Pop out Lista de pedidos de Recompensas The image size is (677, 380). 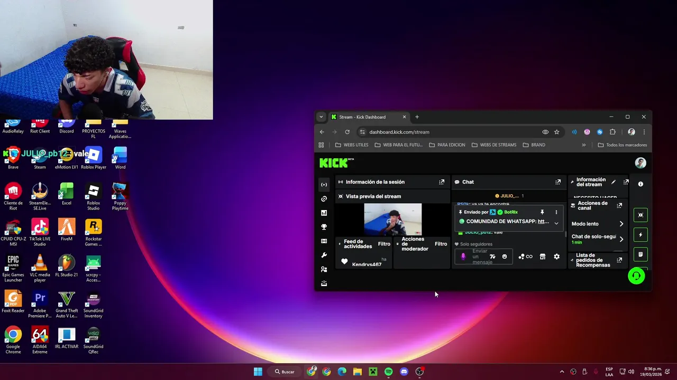point(619,260)
